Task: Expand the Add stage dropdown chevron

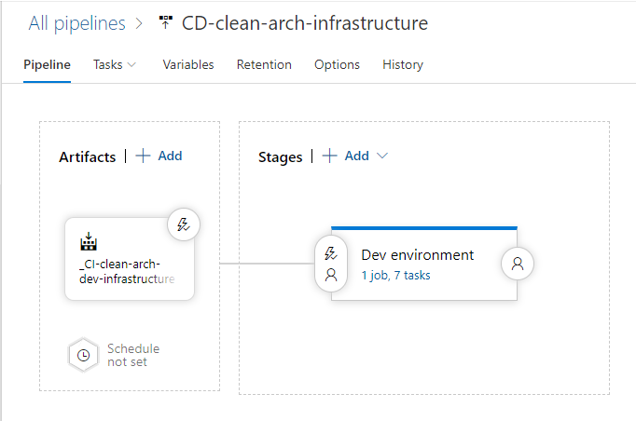Action: click(381, 156)
